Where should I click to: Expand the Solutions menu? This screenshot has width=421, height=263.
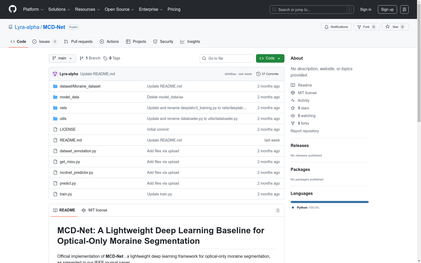click(59, 9)
